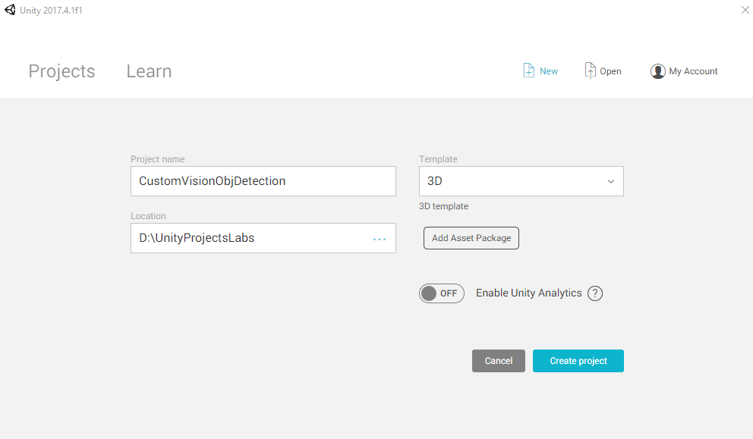Click the ellipsis to browse for Location
This screenshot has height=439, width=753.
pyautogui.click(x=379, y=238)
